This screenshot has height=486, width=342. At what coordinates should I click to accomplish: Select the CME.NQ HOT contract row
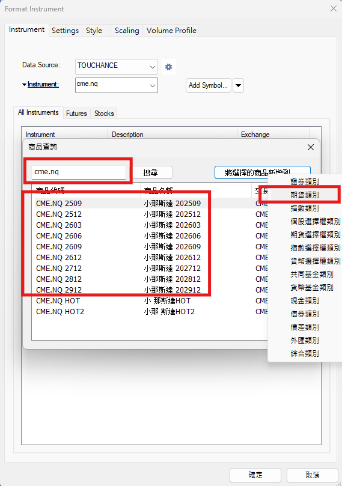[x=149, y=300]
